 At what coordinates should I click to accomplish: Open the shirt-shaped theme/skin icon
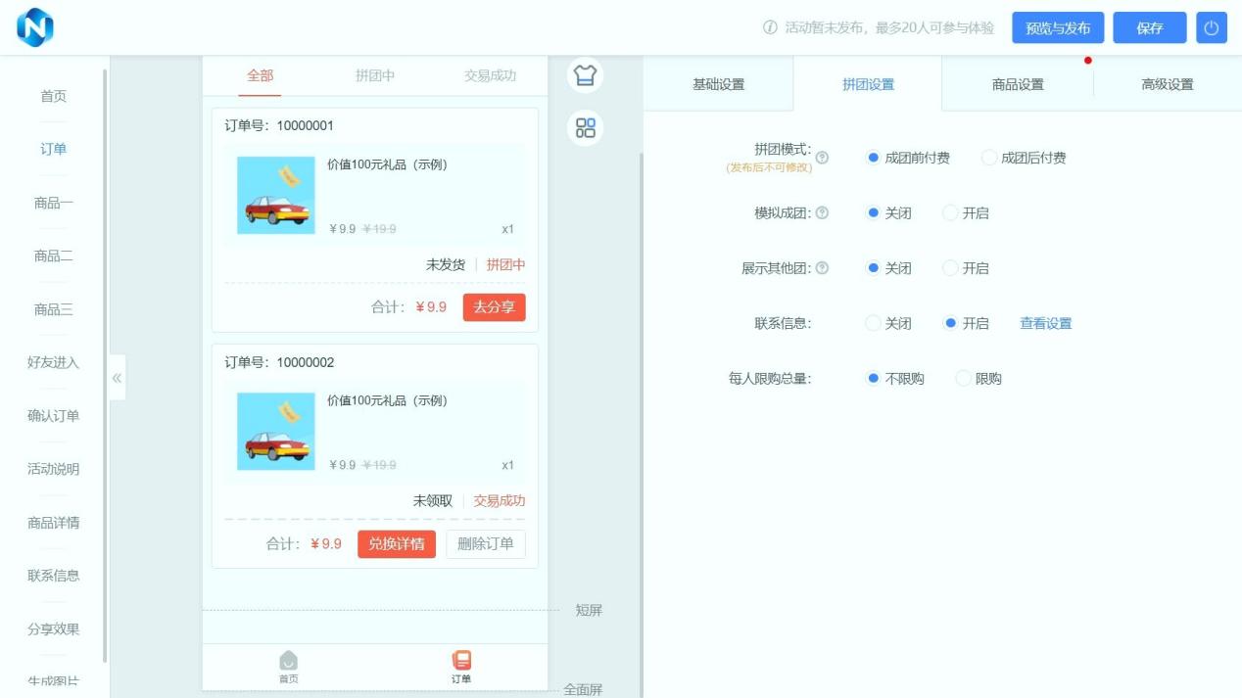tap(586, 75)
